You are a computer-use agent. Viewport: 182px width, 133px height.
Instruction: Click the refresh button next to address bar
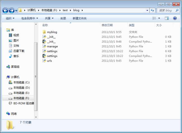point(152,10)
